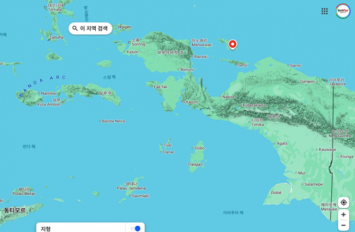Screen dimensions: 355x232
Task: Select the Timika city label
Action: tap(257, 124)
